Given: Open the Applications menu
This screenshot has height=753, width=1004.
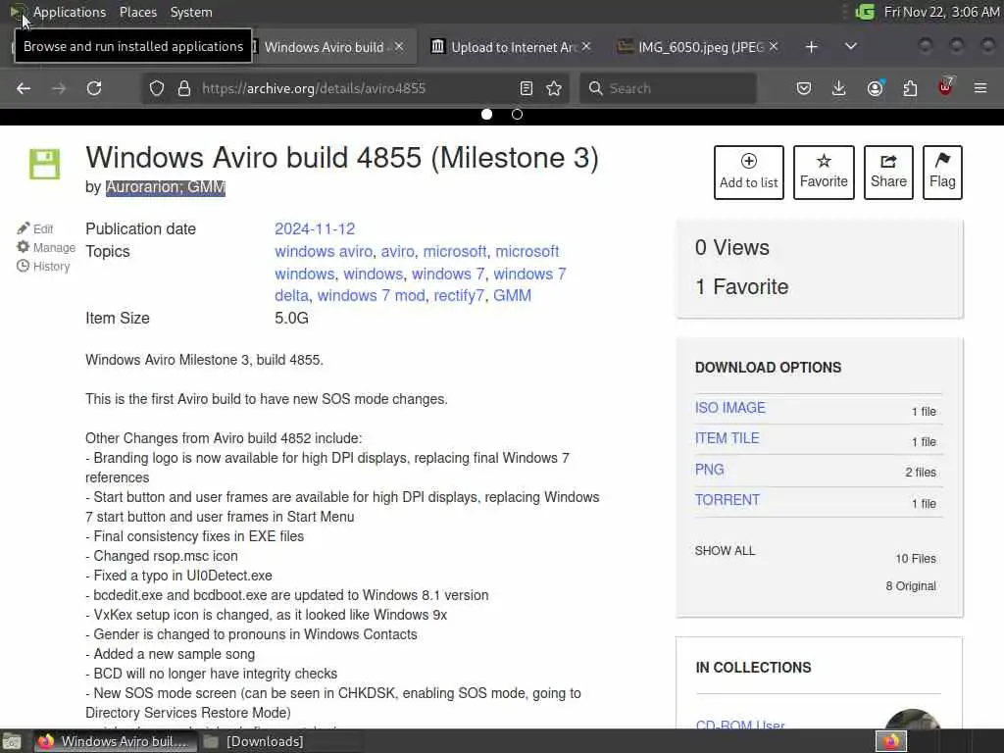Looking at the screenshot, I should click(x=70, y=12).
